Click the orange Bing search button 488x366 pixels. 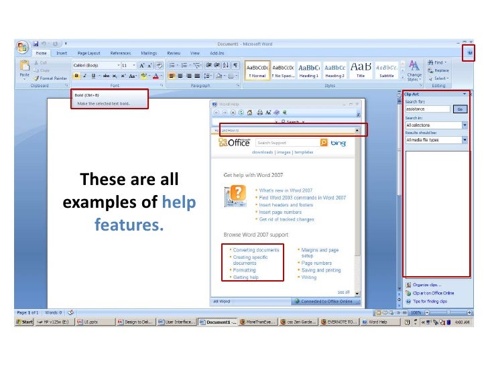(x=324, y=143)
